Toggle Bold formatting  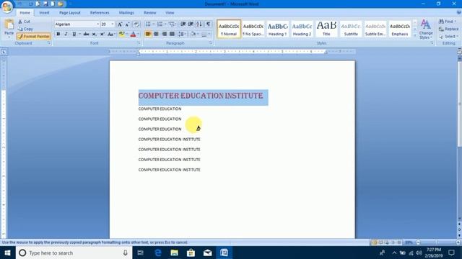point(58,34)
